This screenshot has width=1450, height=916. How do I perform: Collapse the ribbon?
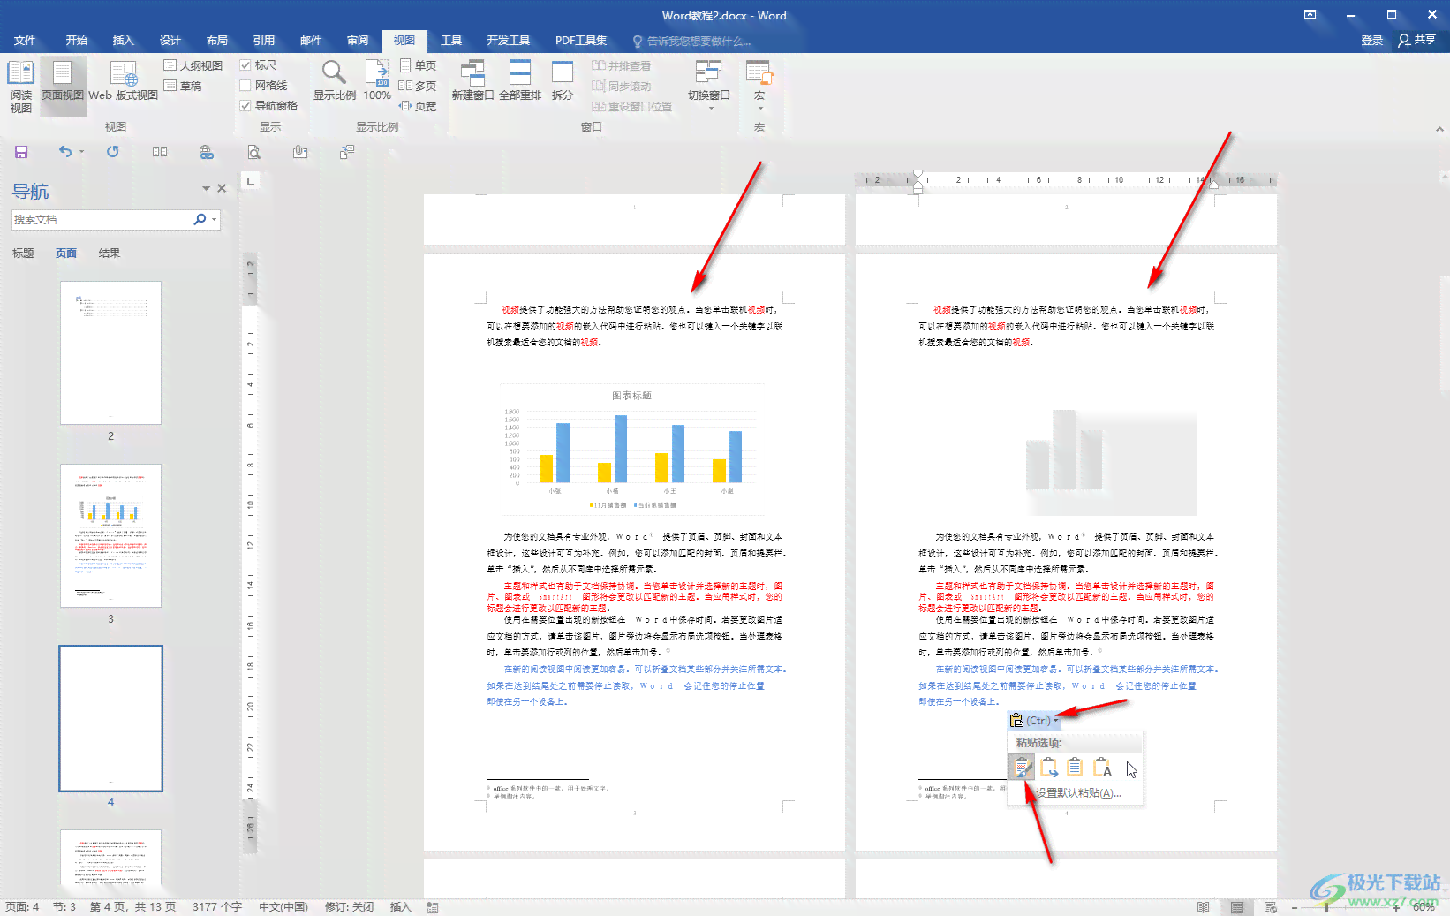1439,129
